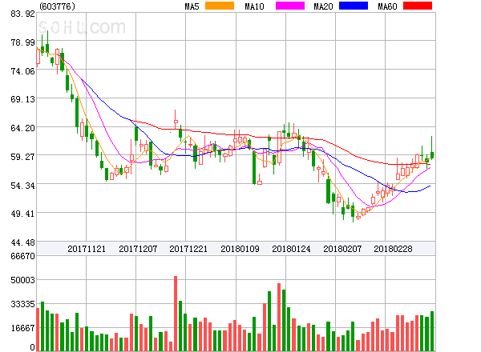This screenshot has height=352, width=481.
Task: Click the magenta MA10 legend swatch
Action: (290, 6)
